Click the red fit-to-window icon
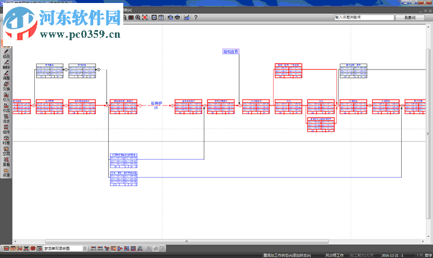Viewport: 433px width, 258px height. click(x=145, y=17)
